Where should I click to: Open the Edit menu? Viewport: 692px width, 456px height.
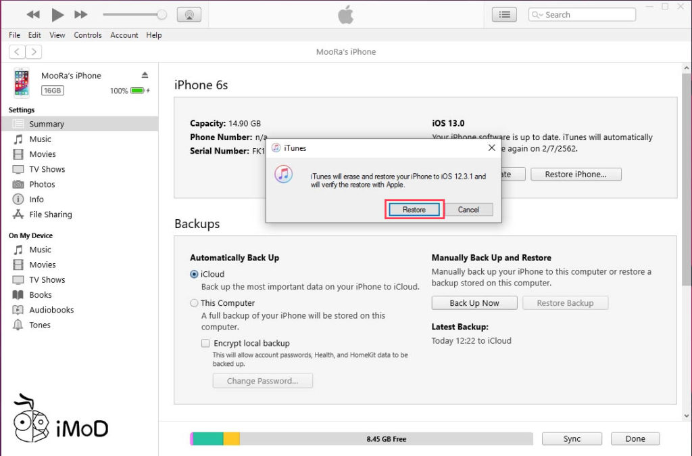coord(34,35)
